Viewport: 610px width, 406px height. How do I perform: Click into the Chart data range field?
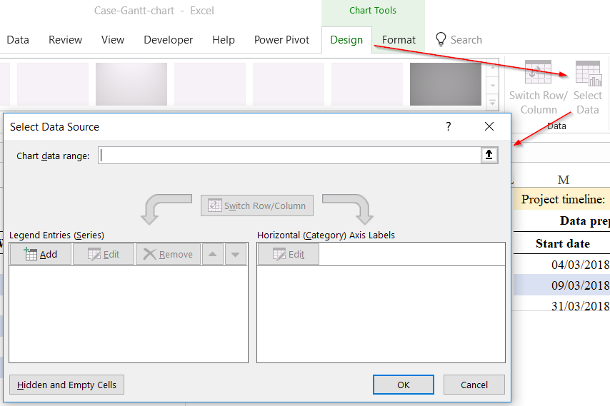(289, 156)
